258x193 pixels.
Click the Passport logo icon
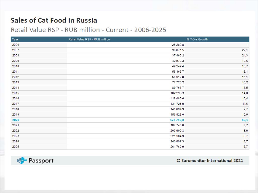(22, 161)
